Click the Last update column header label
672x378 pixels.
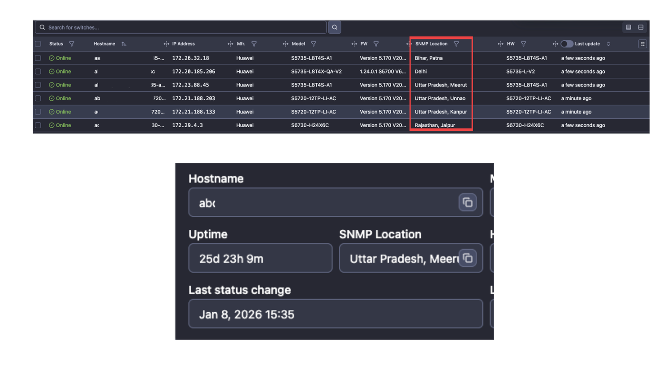pos(587,44)
